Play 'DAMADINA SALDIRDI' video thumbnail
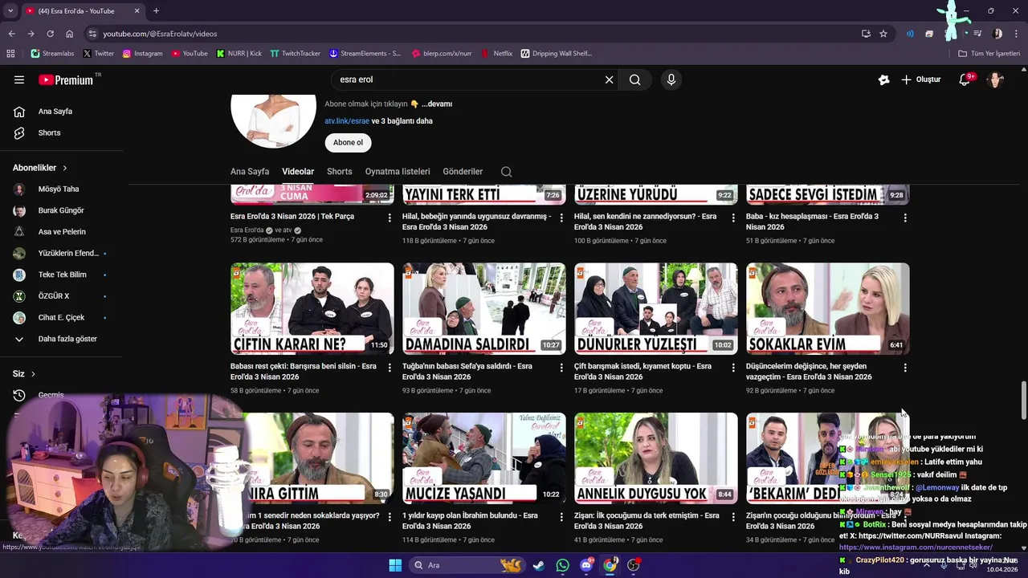1028x578 pixels. [x=484, y=308]
